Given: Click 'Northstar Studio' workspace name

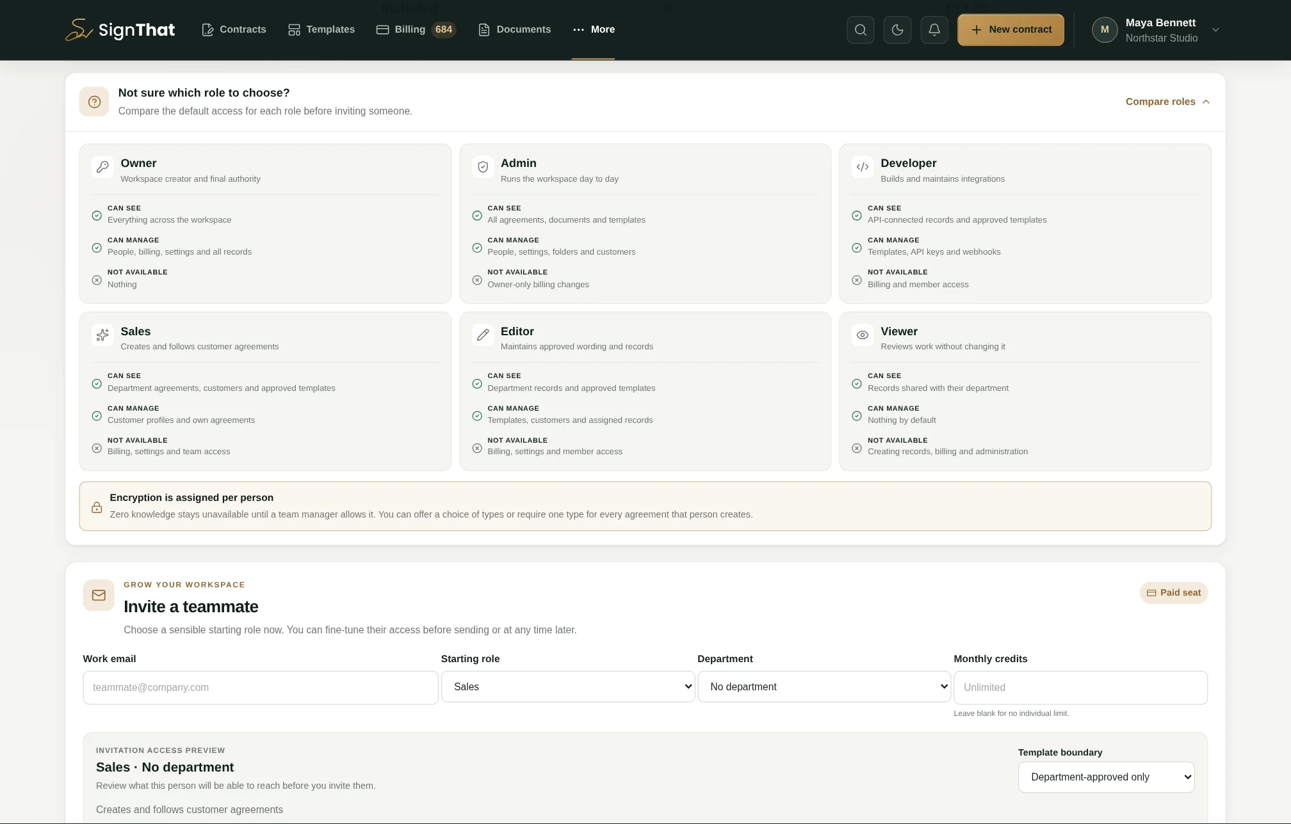Looking at the screenshot, I should (1161, 38).
